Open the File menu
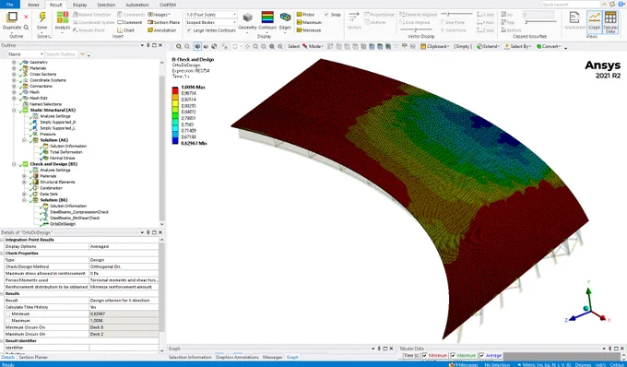The image size is (627, 367). (x=9, y=5)
